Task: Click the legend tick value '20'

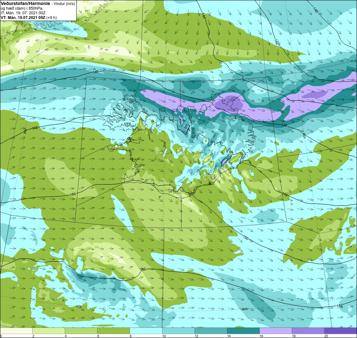Action: click(x=326, y=336)
